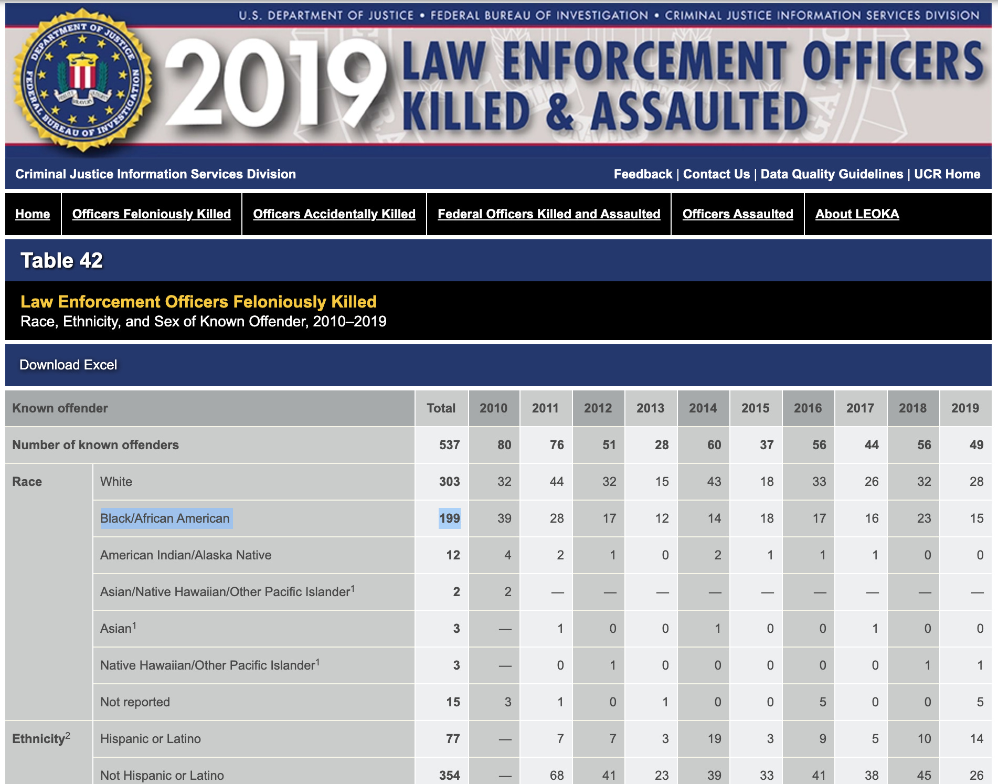This screenshot has width=998, height=784.
Task: Click the Number of known offenders row label
Action: click(x=95, y=445)
